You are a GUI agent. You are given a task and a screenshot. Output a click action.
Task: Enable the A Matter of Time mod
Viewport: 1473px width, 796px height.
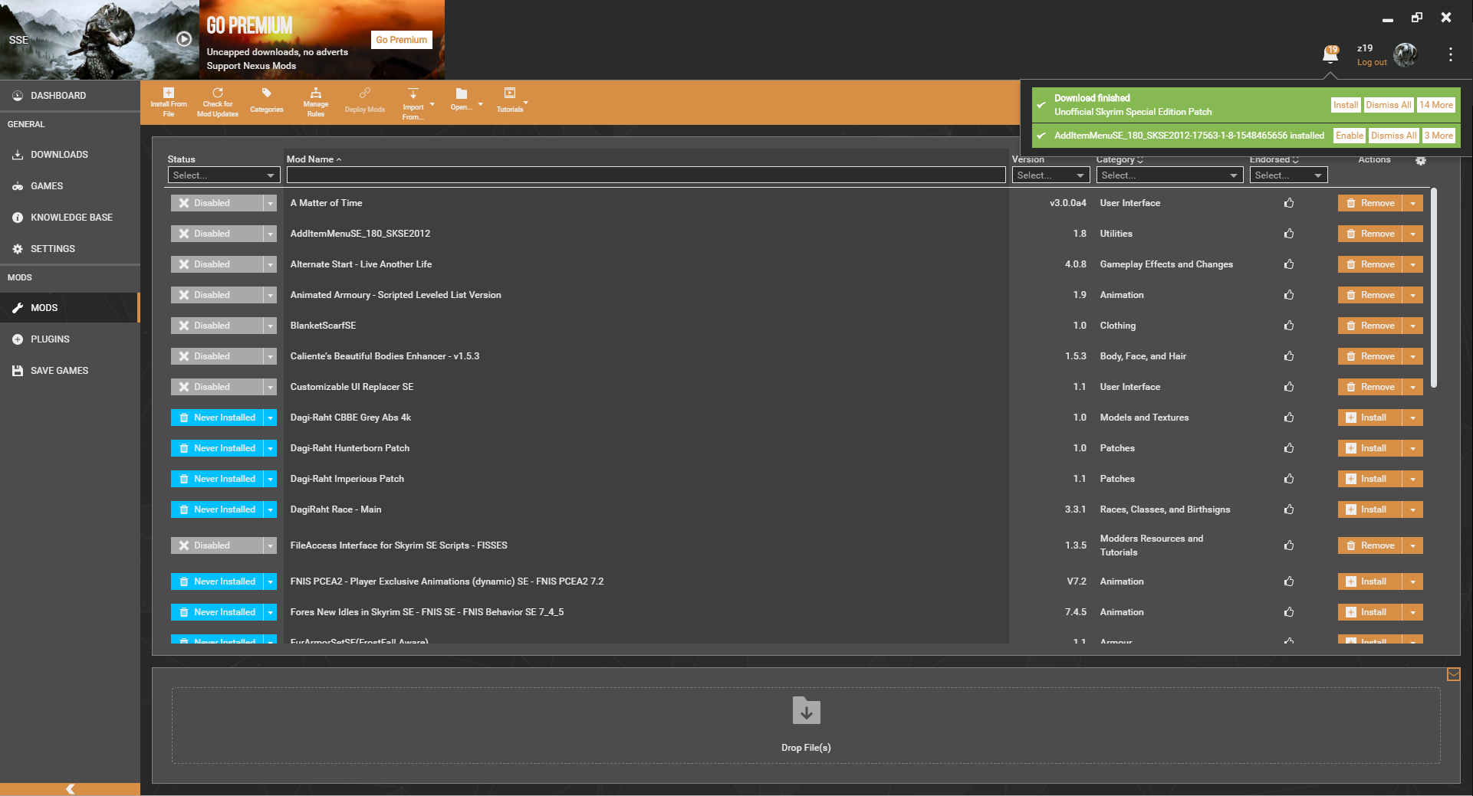(x=217, y=203)
